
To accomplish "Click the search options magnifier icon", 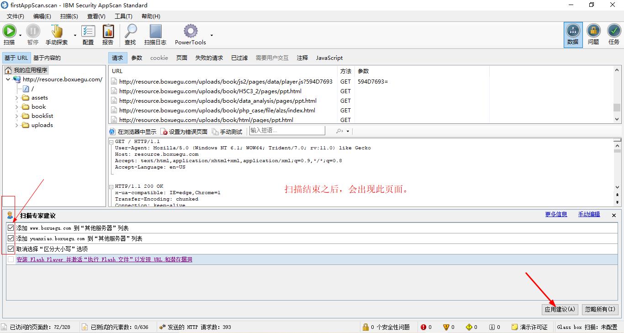I will click(x=339, y=131).
